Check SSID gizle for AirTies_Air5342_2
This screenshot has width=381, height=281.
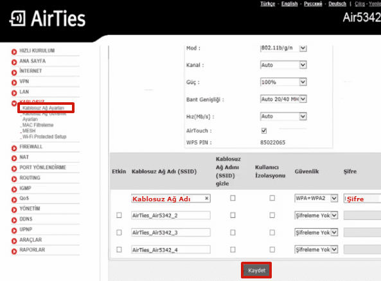pyautogui.click(x=233, y=215)
